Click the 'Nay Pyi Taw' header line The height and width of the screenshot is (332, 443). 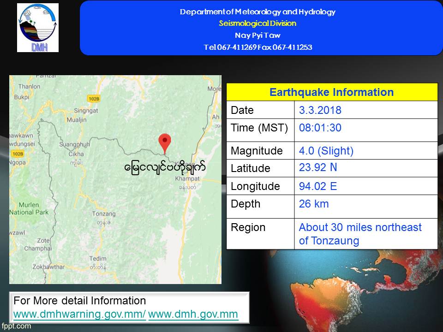pos(257,36)
